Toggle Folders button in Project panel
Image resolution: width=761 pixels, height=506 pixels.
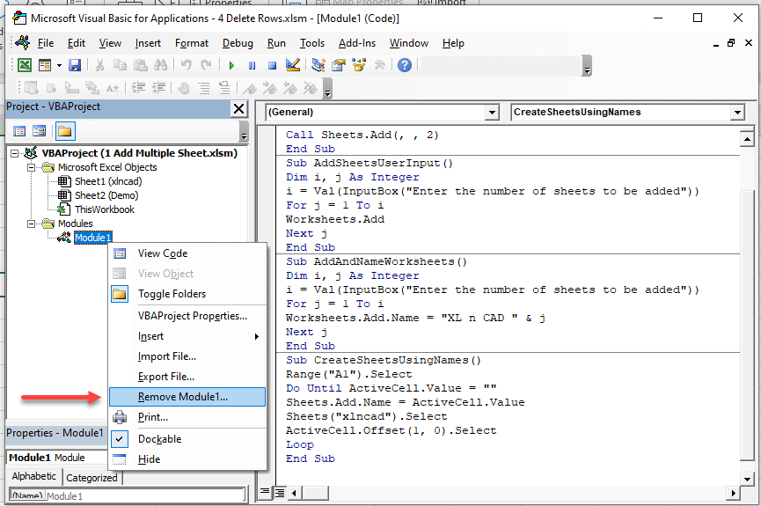[x=64, y=131]
